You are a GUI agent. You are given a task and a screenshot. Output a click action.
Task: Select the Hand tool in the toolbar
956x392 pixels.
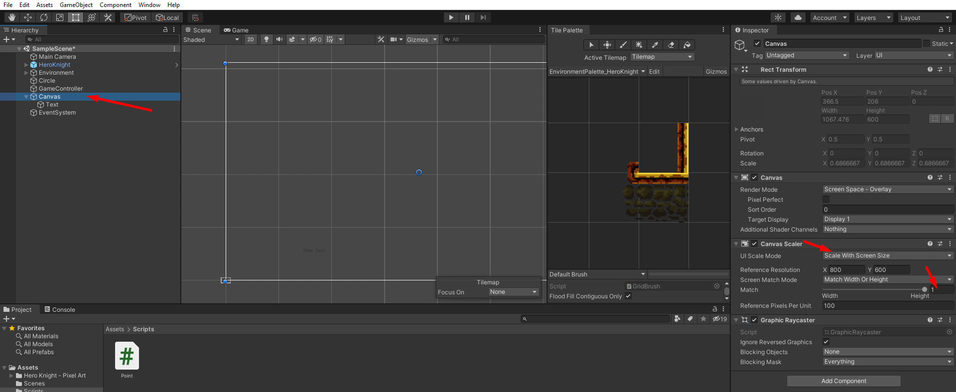point(12,17)
